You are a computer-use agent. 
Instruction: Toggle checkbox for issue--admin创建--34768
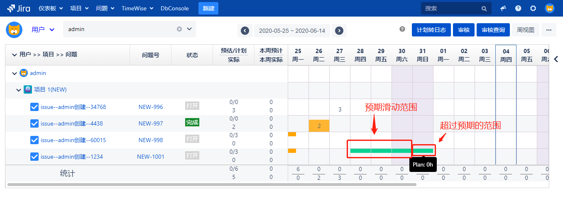point(35,107)
